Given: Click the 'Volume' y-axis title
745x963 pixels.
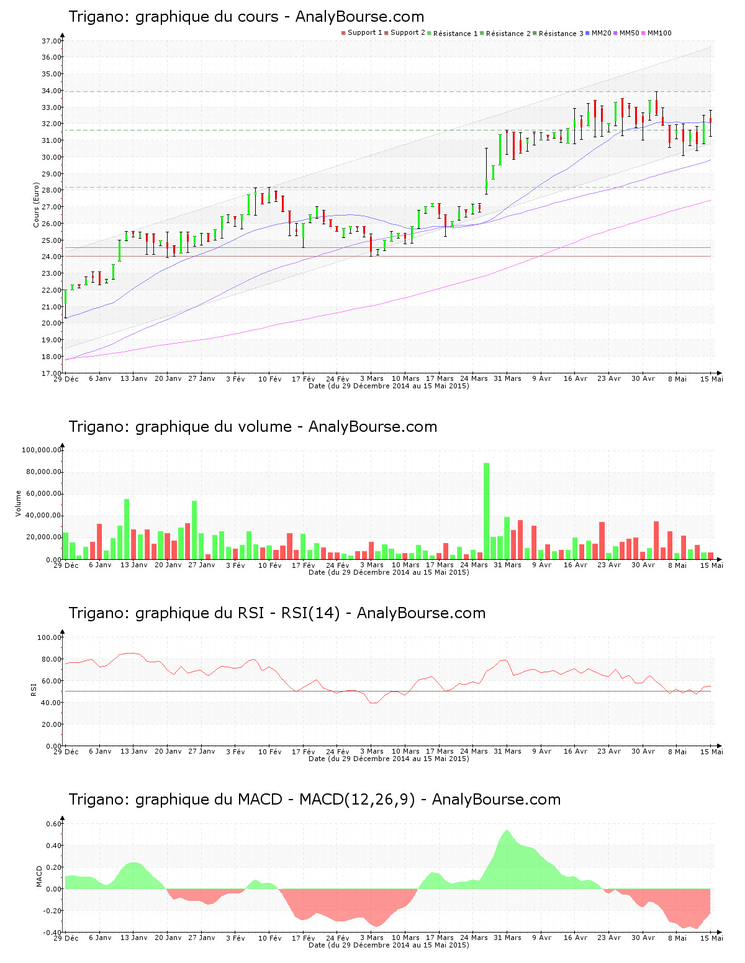Looking at the screenshot, I should [19, 503].
